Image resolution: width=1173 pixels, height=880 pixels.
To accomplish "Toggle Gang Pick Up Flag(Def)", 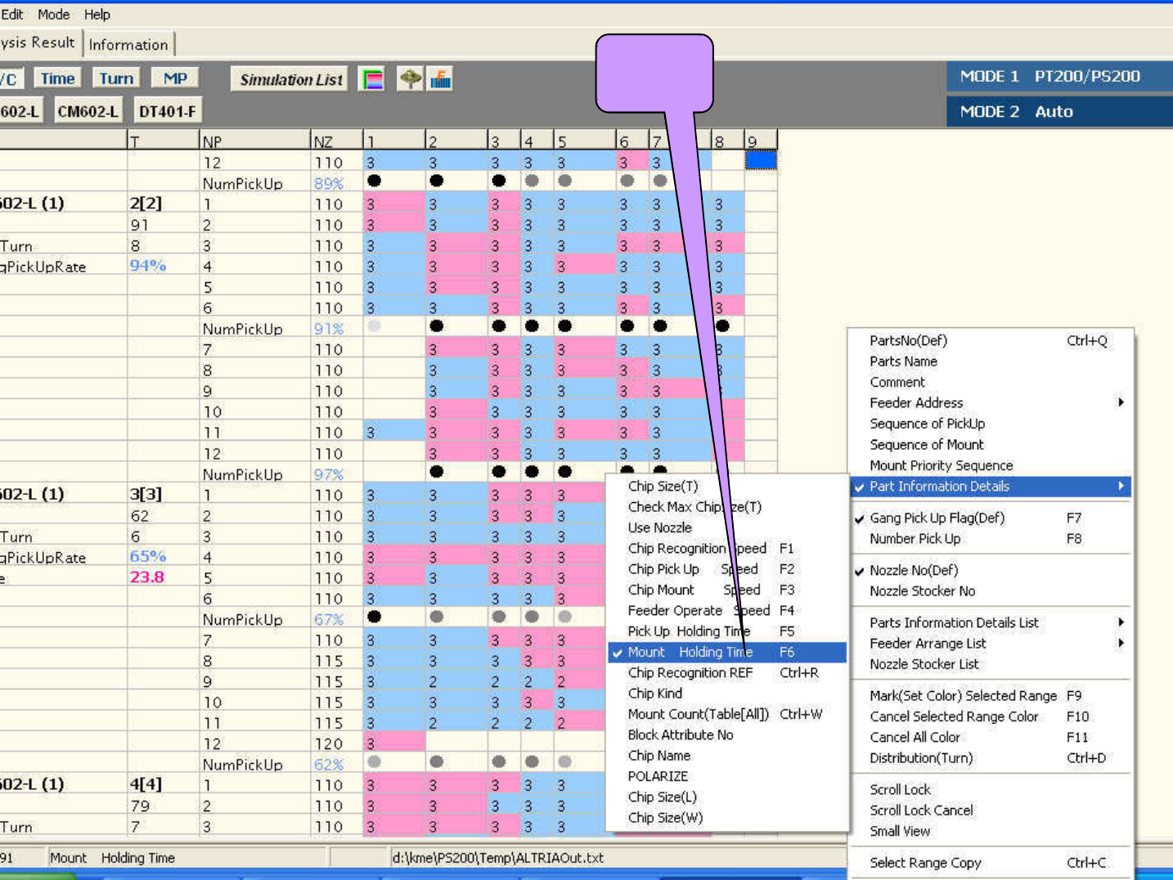I will pyautogui.click(x=937, y=518).
